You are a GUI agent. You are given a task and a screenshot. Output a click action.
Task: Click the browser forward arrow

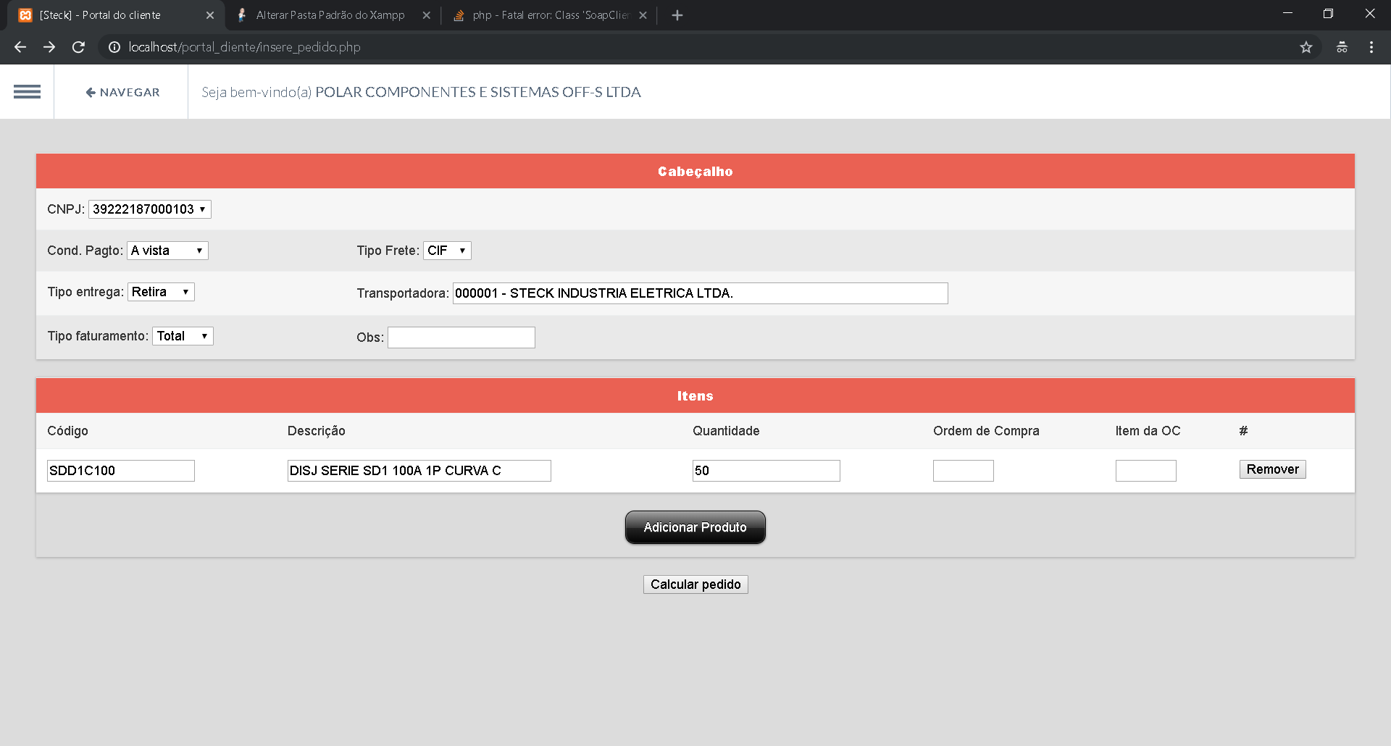[49, 47]
